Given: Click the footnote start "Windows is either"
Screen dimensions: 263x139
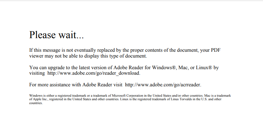Looking at the screenshot, I should pos(42,96).
